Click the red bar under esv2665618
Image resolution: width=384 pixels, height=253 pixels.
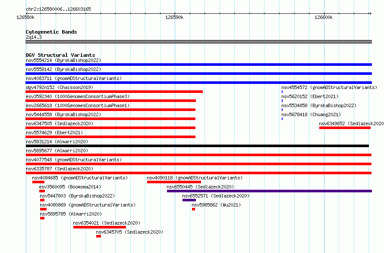click(x=110, y=110)
